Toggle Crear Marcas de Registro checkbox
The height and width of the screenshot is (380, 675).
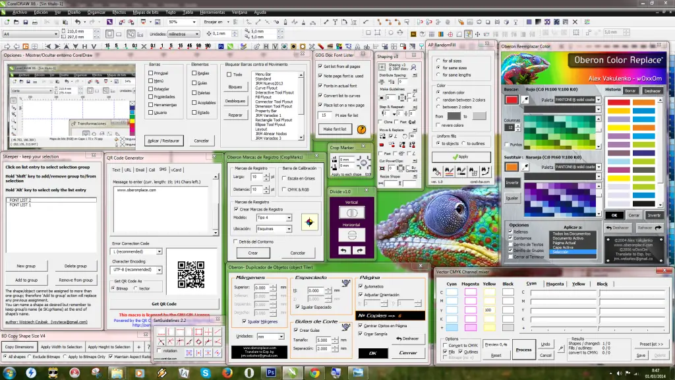[236, 209]
